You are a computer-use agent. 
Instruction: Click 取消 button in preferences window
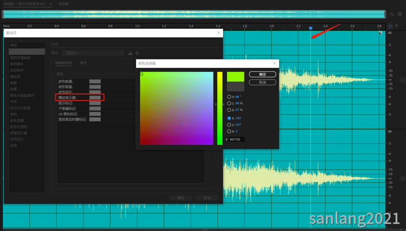coord(207,198)
